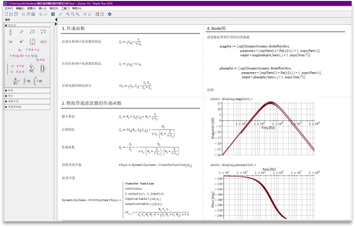Open the 帮助(H) menu
This screenshot has width=355, height=227.
[x=77, y=9]
